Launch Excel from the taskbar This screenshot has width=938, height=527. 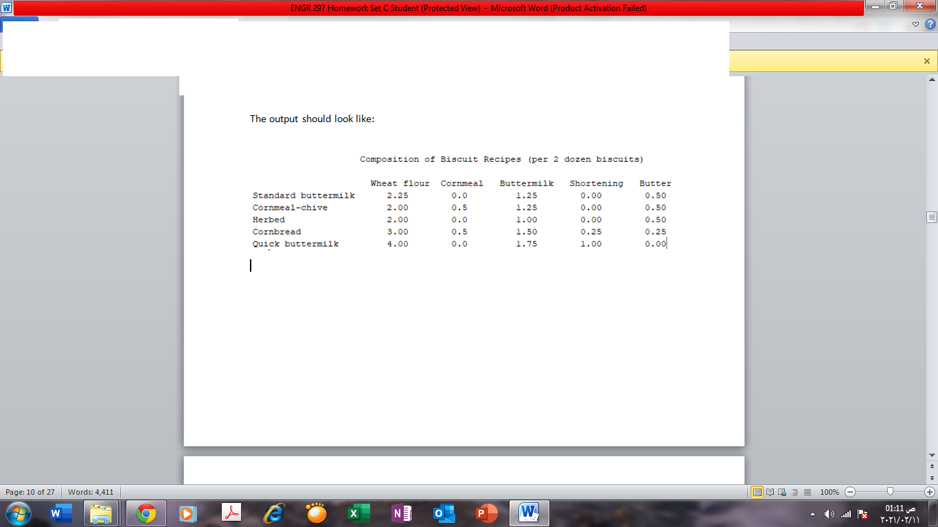point(358,513)
